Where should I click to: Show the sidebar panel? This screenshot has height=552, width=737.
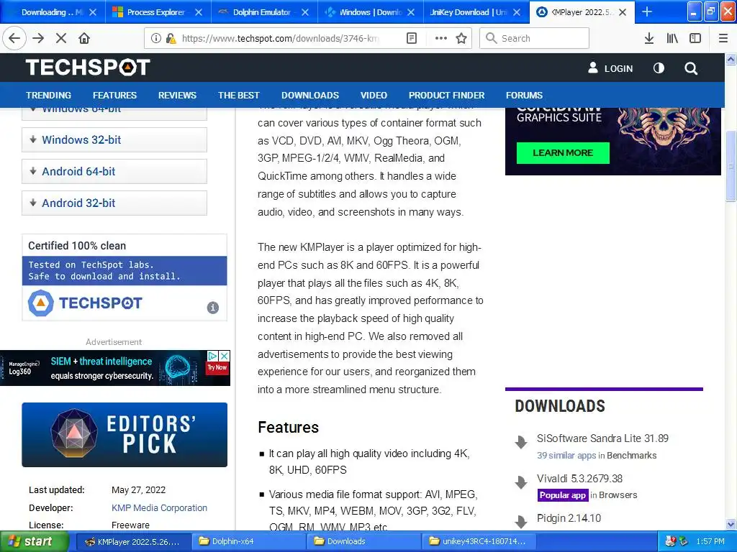pyautogui.click(x=695, y=39)
